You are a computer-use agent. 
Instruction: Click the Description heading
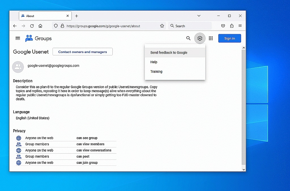tap(23, 81)
